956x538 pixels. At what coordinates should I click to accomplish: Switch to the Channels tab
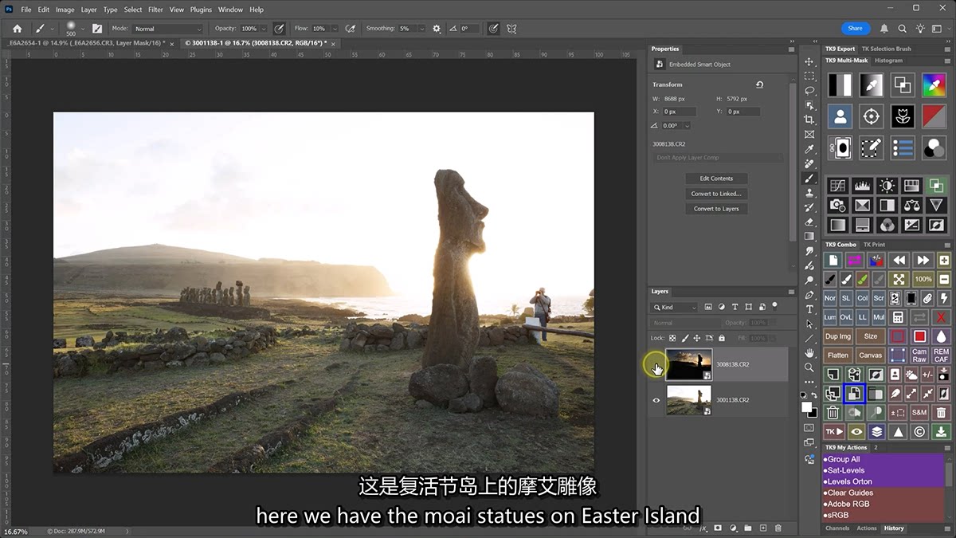pos(837,528)
